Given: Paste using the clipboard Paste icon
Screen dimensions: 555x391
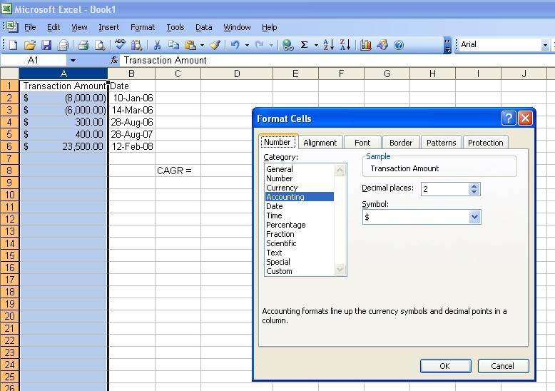Looking at the screenshot, I should click(x=190, y=45).
